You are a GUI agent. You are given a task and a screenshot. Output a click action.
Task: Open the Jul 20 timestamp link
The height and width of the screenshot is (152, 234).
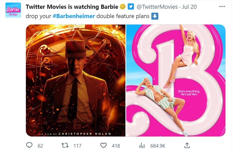pos(189,7)
